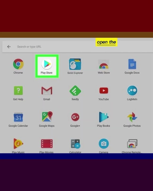This screenshot has height=191, width=153.
Task: Open the Chrome app
Action: [18, 64]
